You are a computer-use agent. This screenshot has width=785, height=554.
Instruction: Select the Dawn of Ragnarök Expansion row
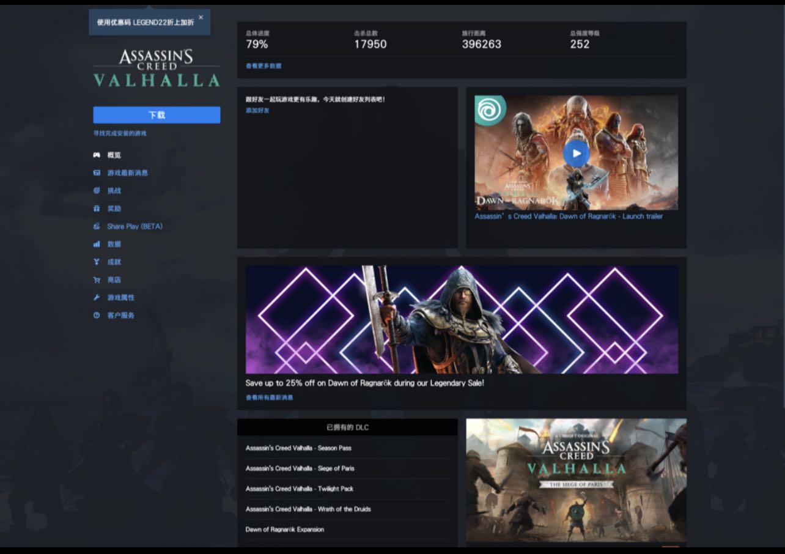point(347,530)
